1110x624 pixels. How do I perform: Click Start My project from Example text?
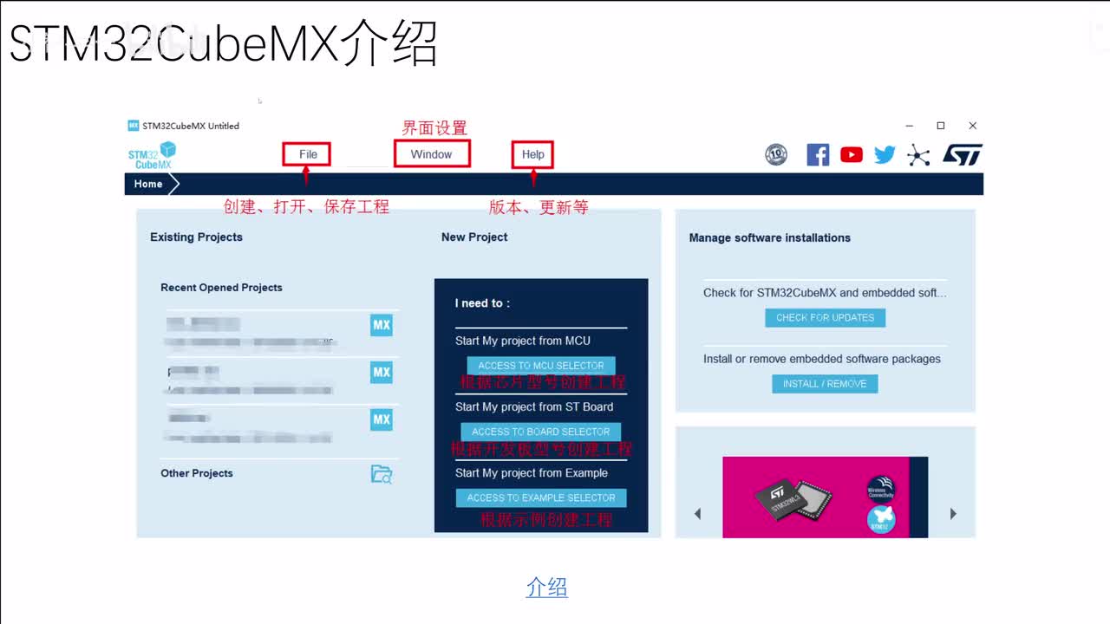pos(532,472)
